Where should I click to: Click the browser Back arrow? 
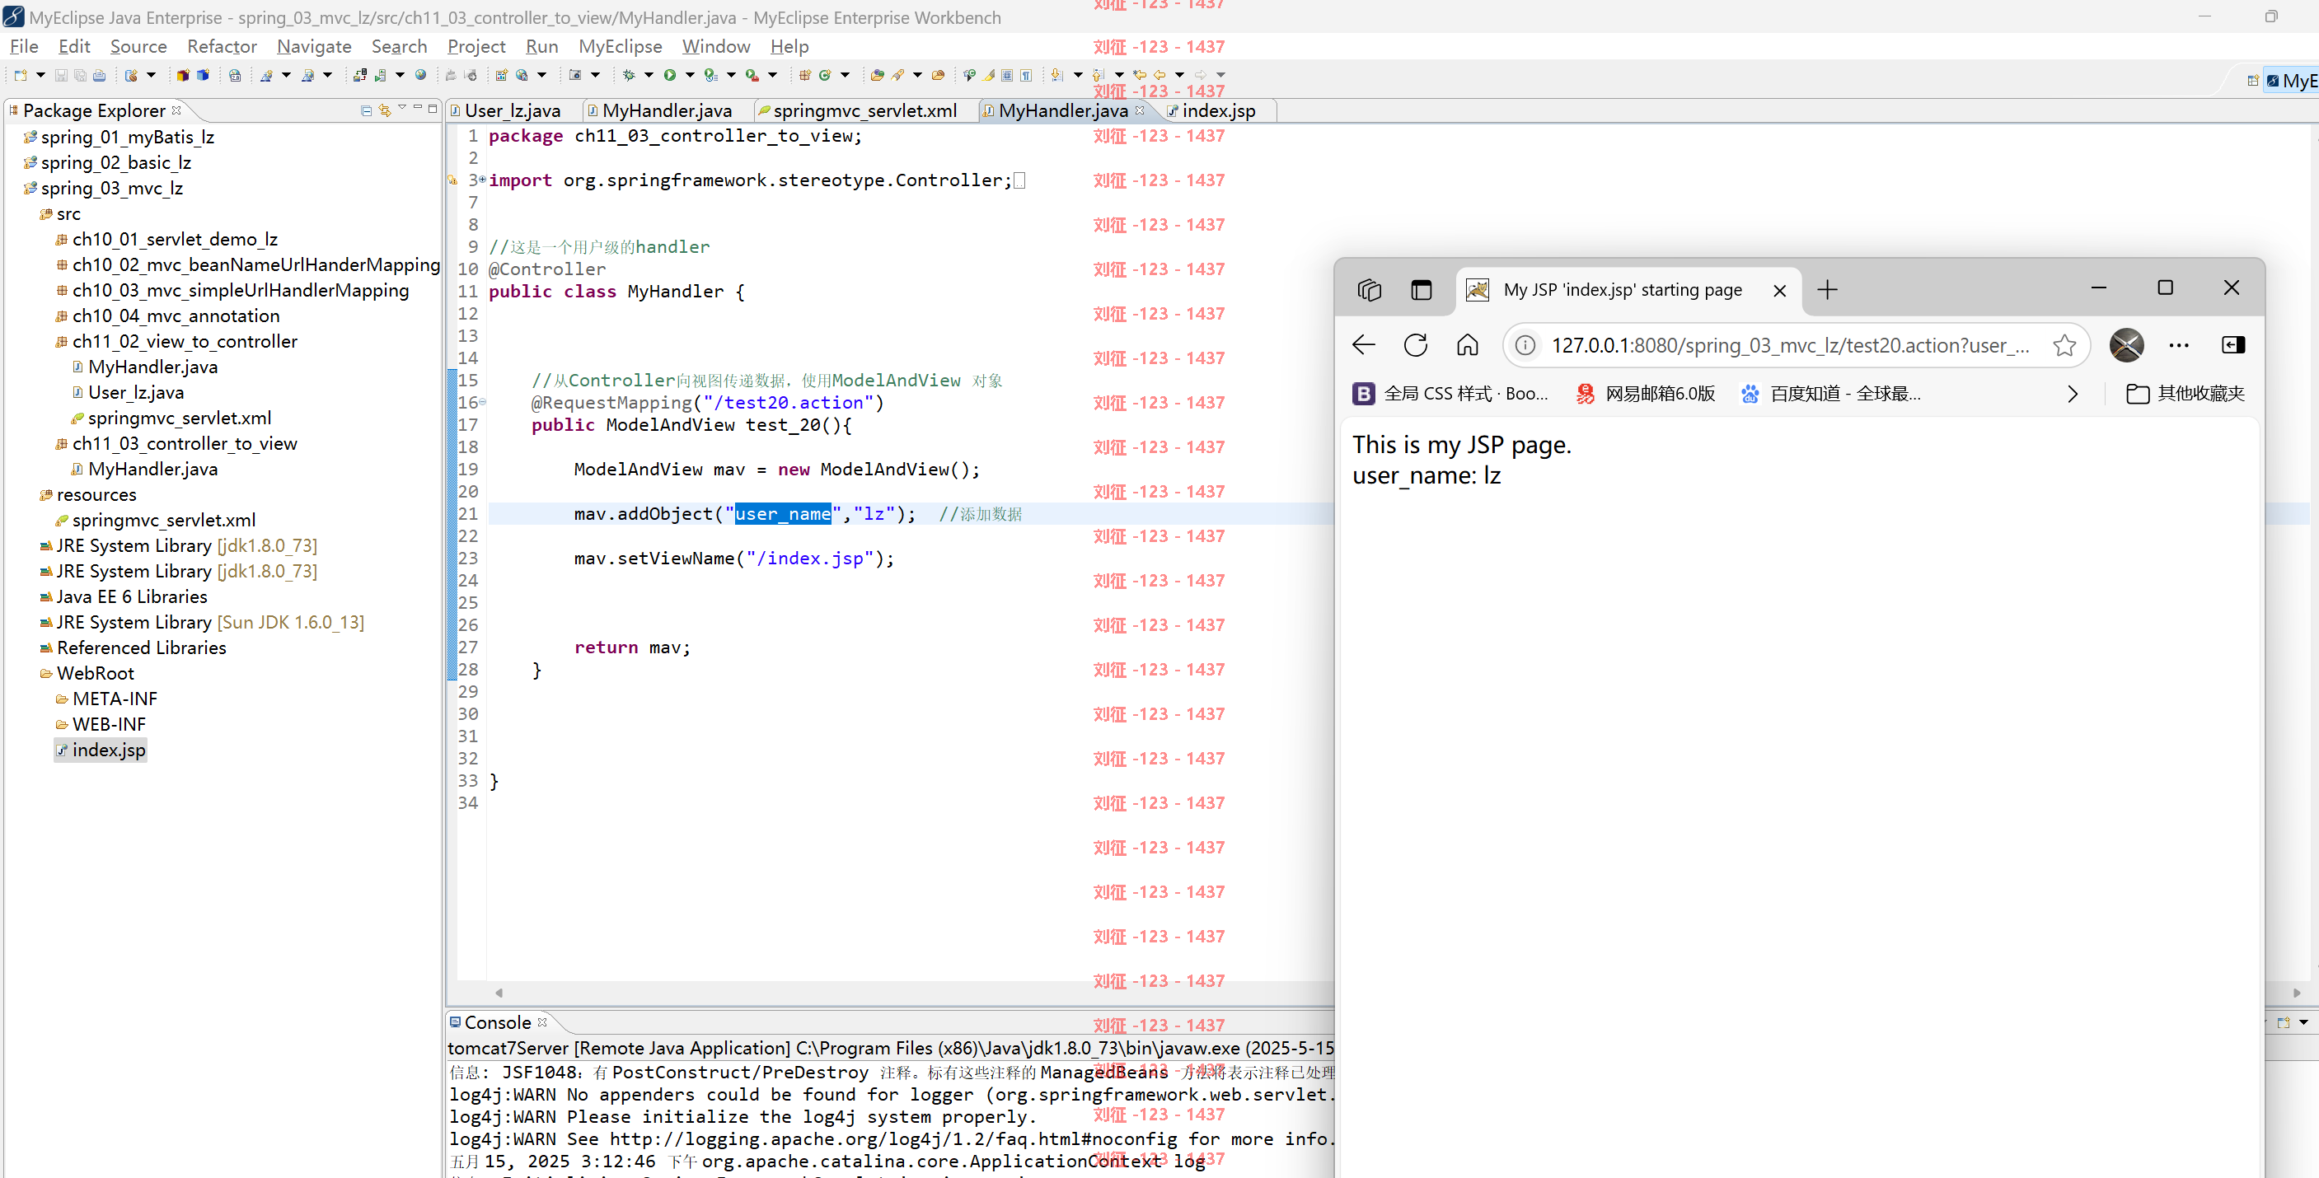click(1364, 344)
